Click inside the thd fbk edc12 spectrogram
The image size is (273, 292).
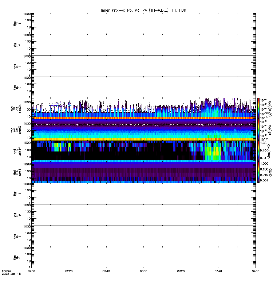coord(143,151)
